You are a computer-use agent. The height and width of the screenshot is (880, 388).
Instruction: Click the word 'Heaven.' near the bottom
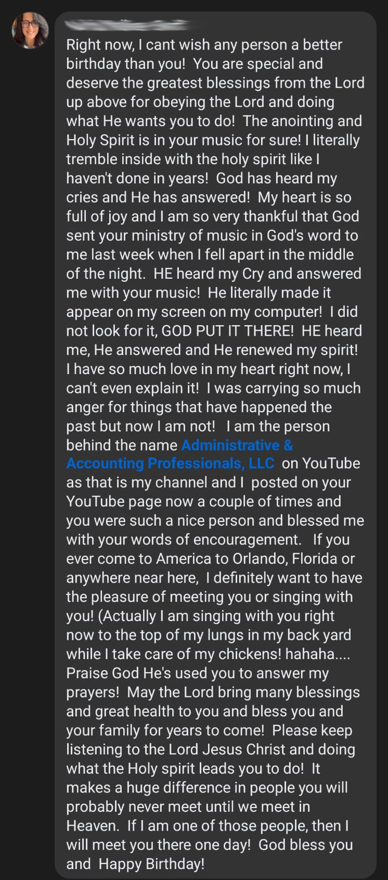coord(93,826)
